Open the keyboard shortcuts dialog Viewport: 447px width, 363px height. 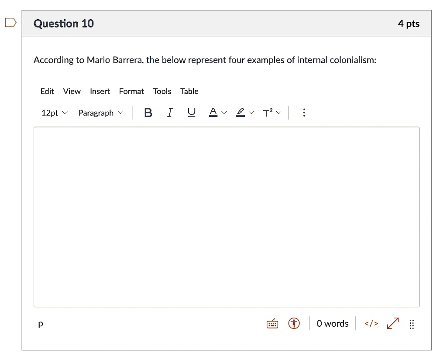pos(272,324)
